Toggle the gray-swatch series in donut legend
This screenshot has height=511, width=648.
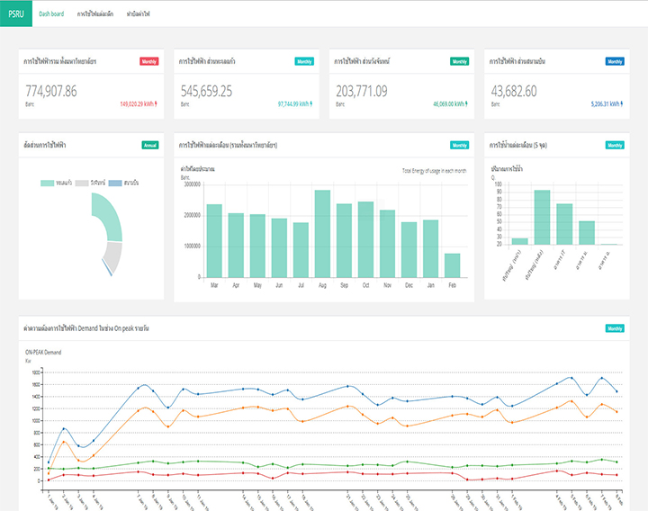click(x=90, y=183)
